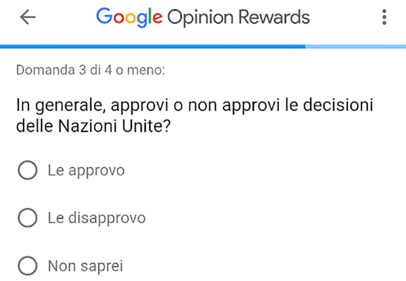
Task: Click the 'Le disapprovo' answer text
Action: 97,218
